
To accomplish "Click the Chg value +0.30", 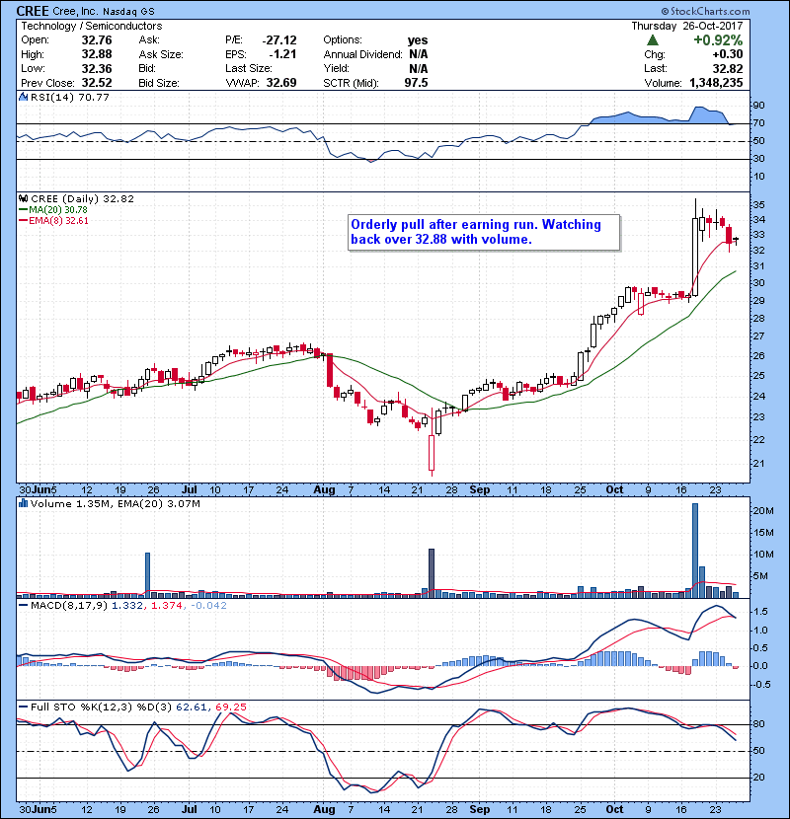I will tap(727, 54).
